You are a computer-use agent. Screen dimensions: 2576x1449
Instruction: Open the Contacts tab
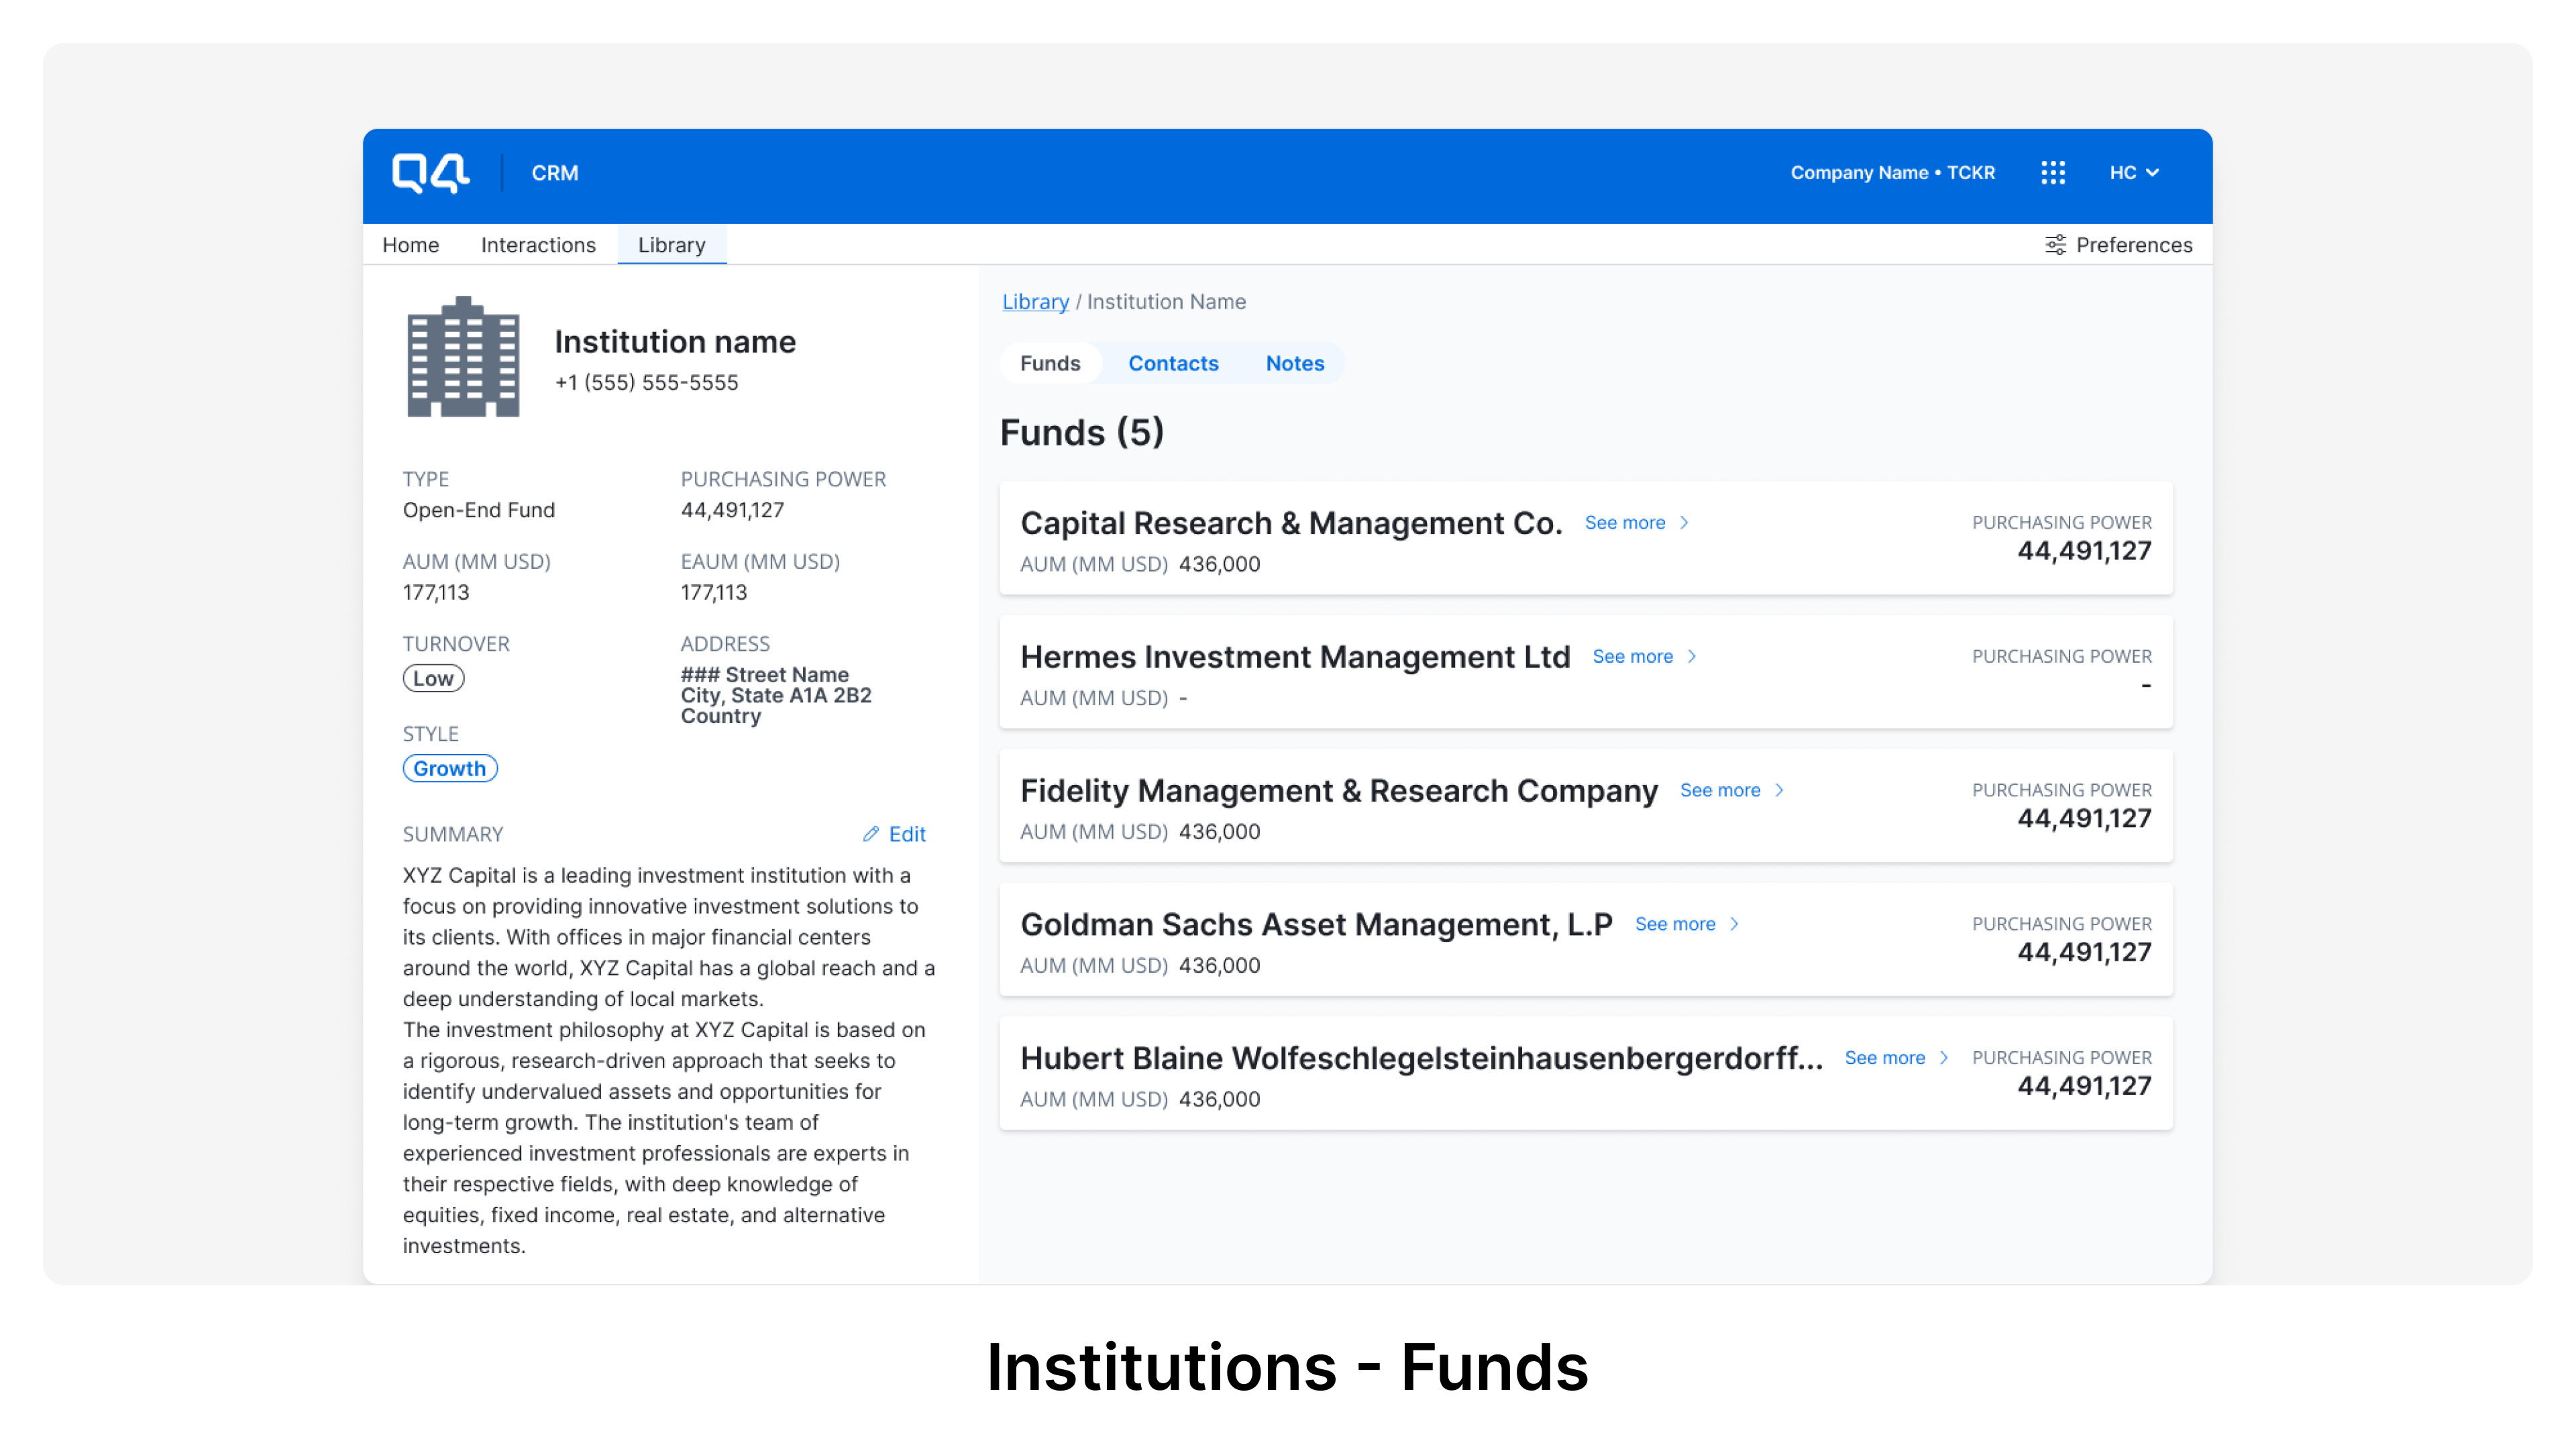pos(1173,363)
